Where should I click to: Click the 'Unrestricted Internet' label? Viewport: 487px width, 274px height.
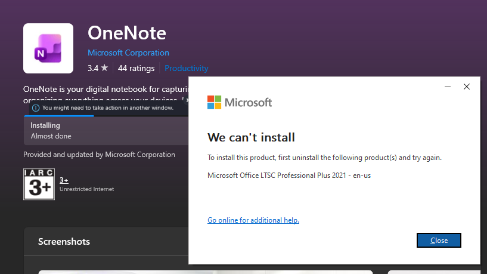click(x=86, y=189)
